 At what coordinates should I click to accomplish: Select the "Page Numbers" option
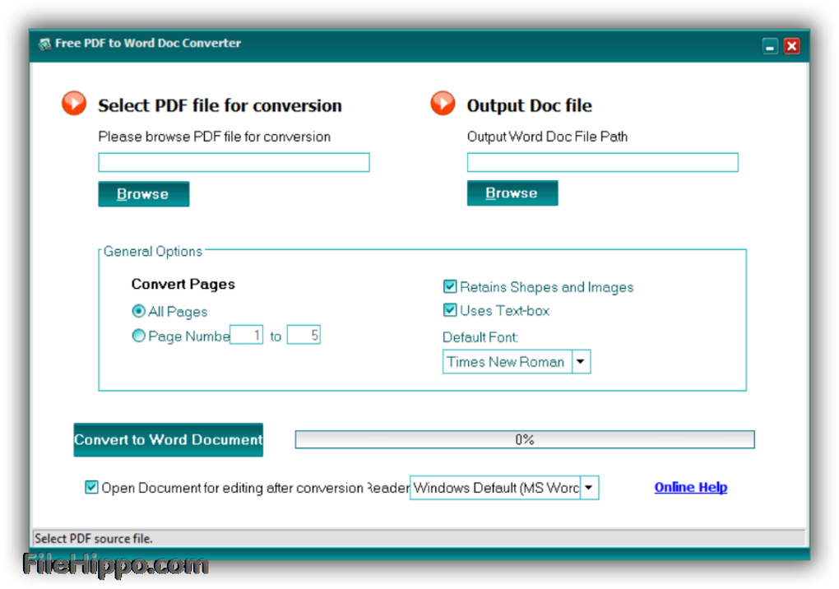[x=138, y=336]
